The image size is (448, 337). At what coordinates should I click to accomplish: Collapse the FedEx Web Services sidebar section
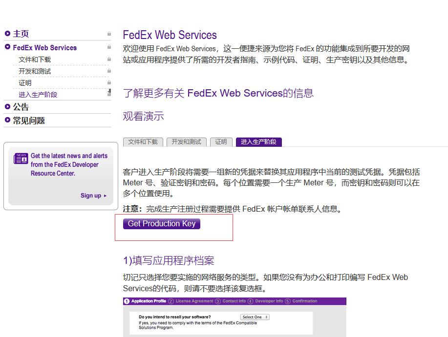[7, 47]
